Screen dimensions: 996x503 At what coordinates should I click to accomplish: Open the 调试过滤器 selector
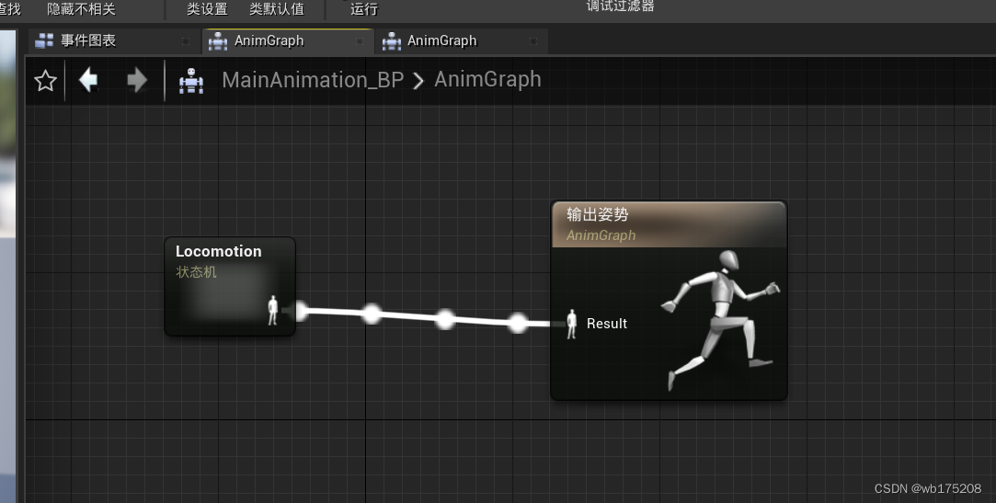tap(620, 6)
